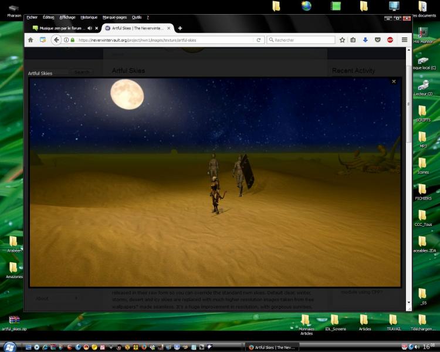This screenshot has height=352, width=440.
Task: Open the Édition menu
Action: 48,18
